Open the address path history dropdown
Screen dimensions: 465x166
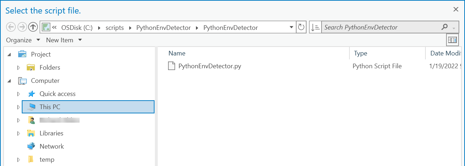(292, 27)
